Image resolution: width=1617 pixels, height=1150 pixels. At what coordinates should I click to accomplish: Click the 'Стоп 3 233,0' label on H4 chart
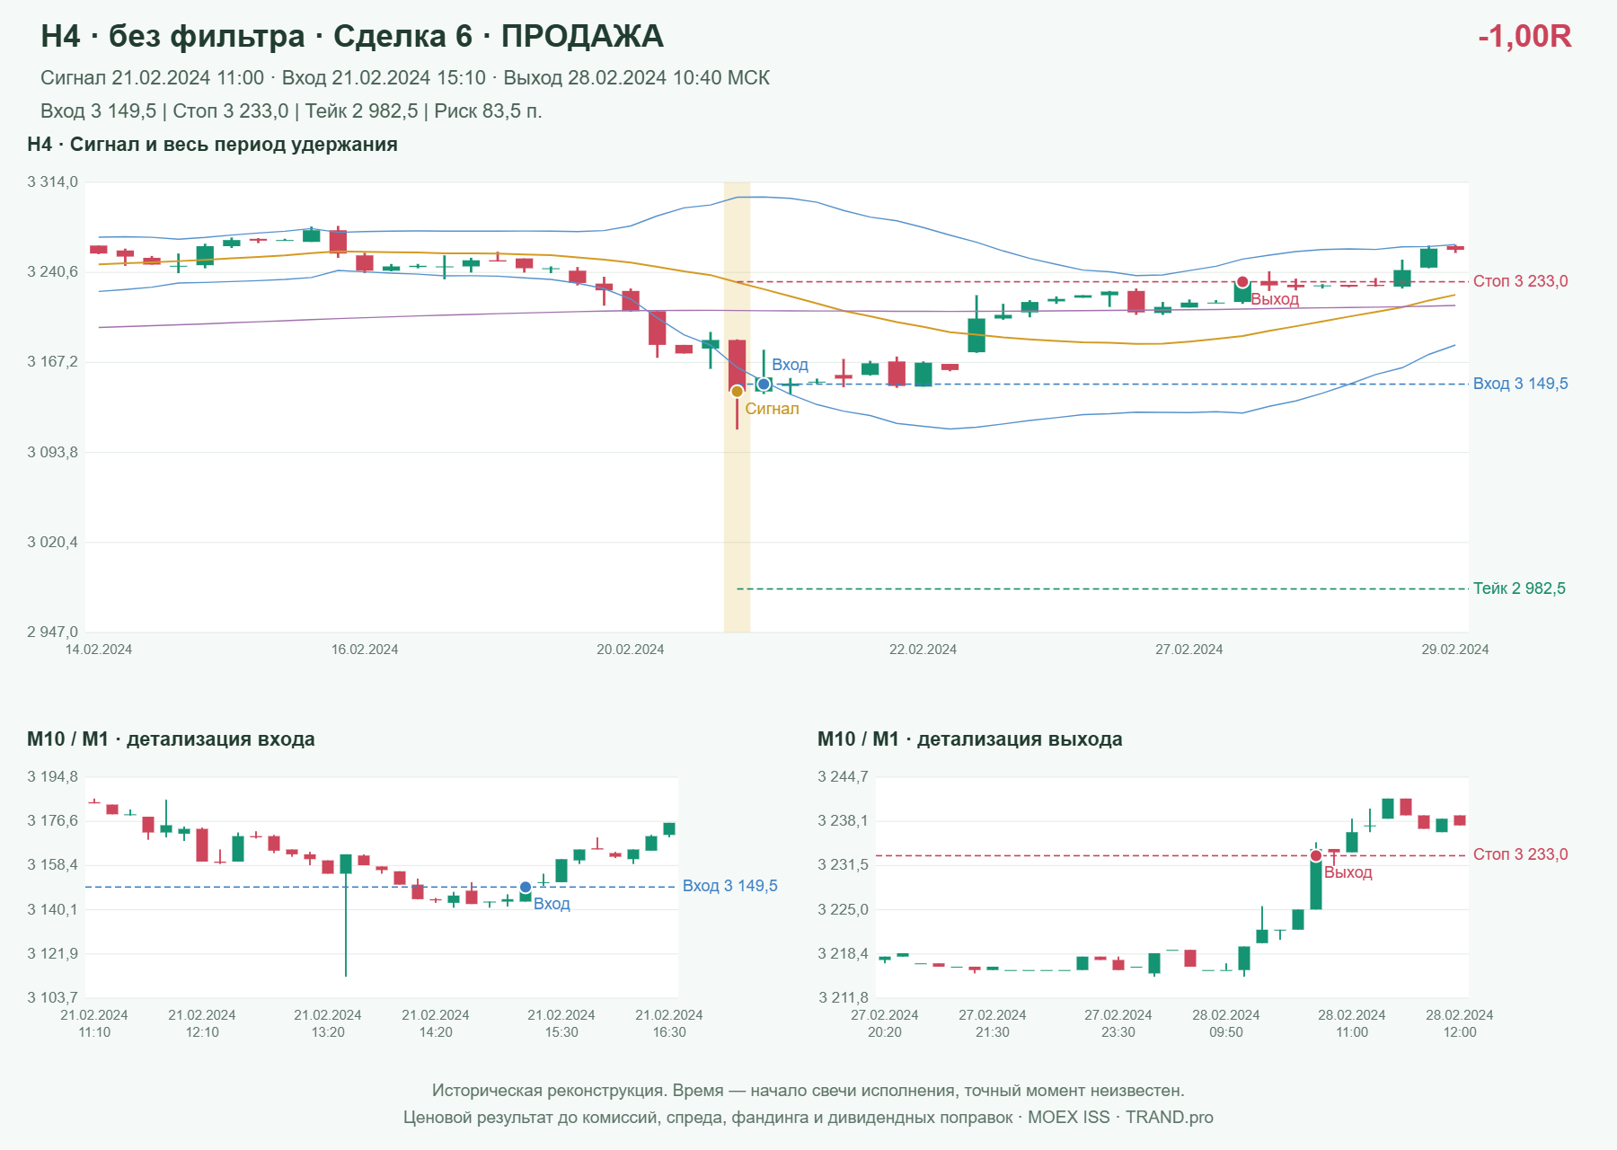point(1521,281)
